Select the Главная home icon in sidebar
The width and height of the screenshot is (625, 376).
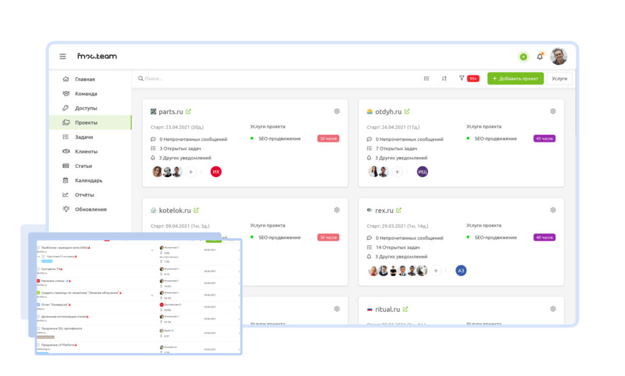pos(65,79)
